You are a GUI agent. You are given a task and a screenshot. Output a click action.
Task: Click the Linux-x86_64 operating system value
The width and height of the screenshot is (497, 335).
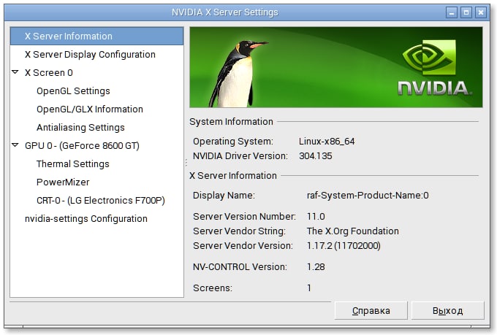click(327, 141)
